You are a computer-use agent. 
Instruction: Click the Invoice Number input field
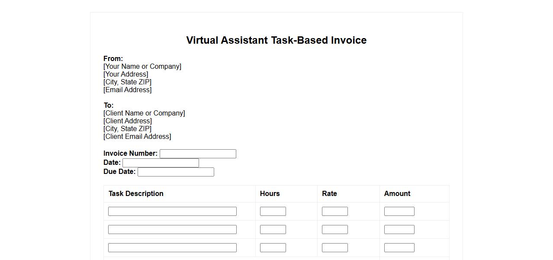[198, 154]
